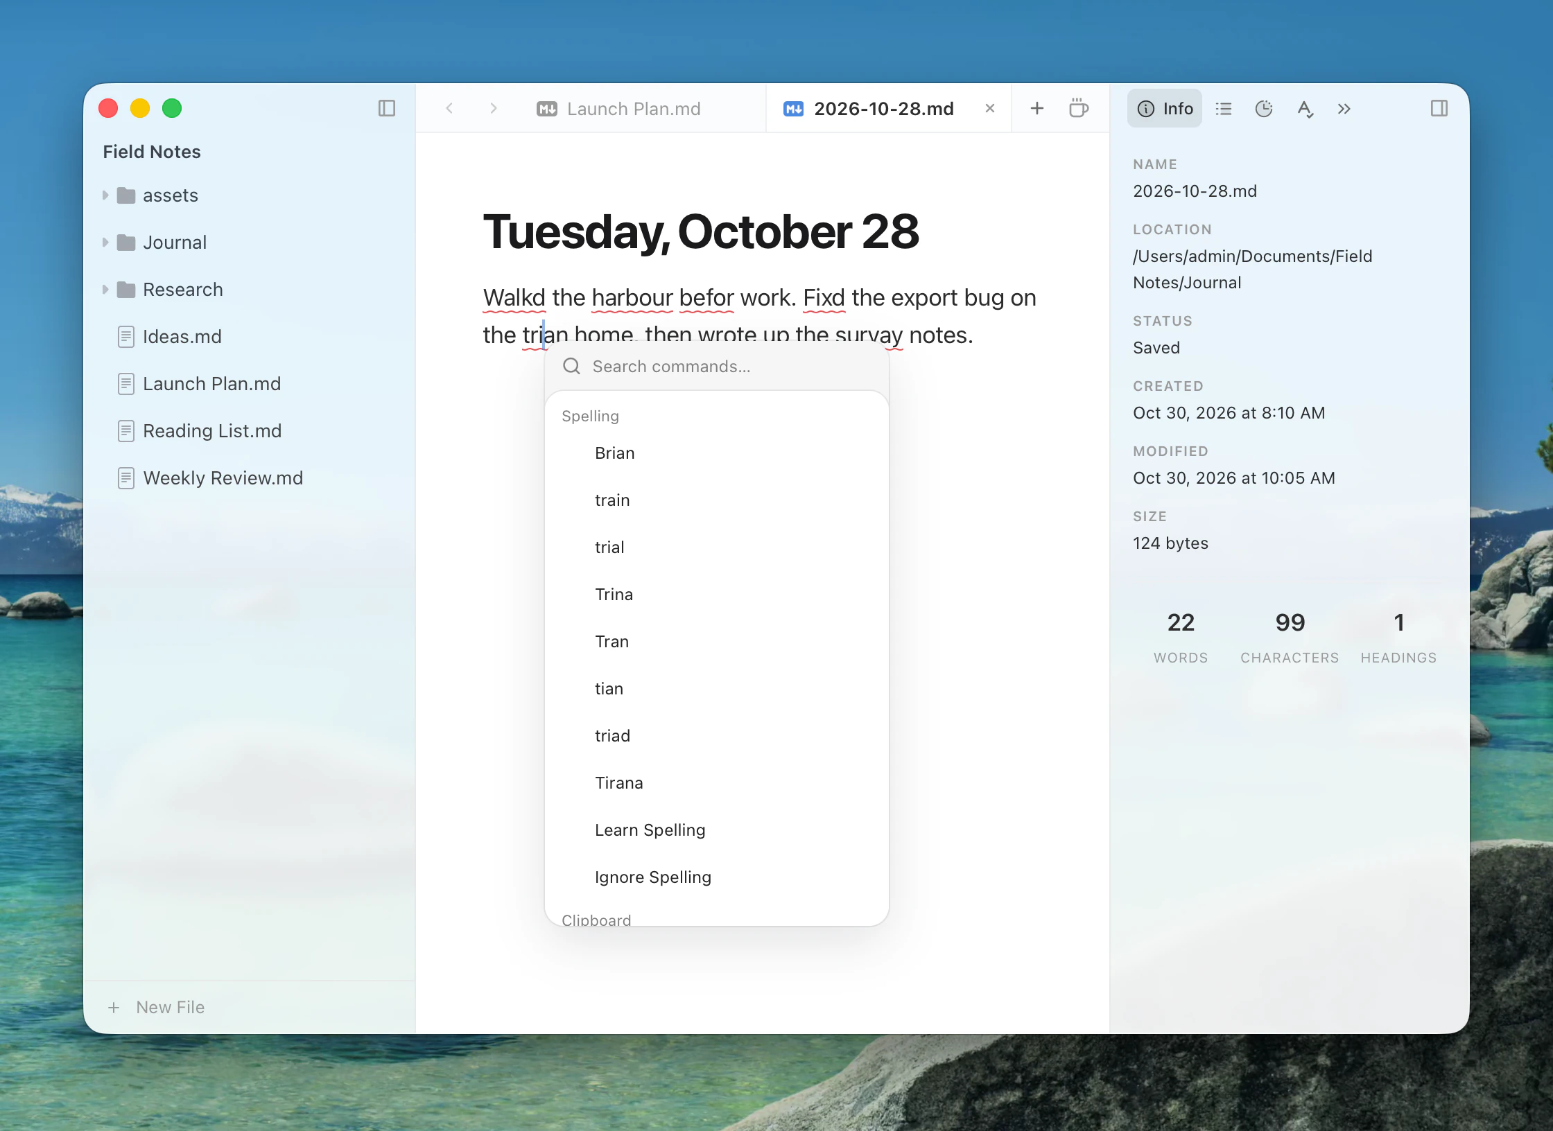Image resolution: width=1553 pixels, height=1131 pixels.
Task: Select the Info inspector tab
Action: point(1165,109)
